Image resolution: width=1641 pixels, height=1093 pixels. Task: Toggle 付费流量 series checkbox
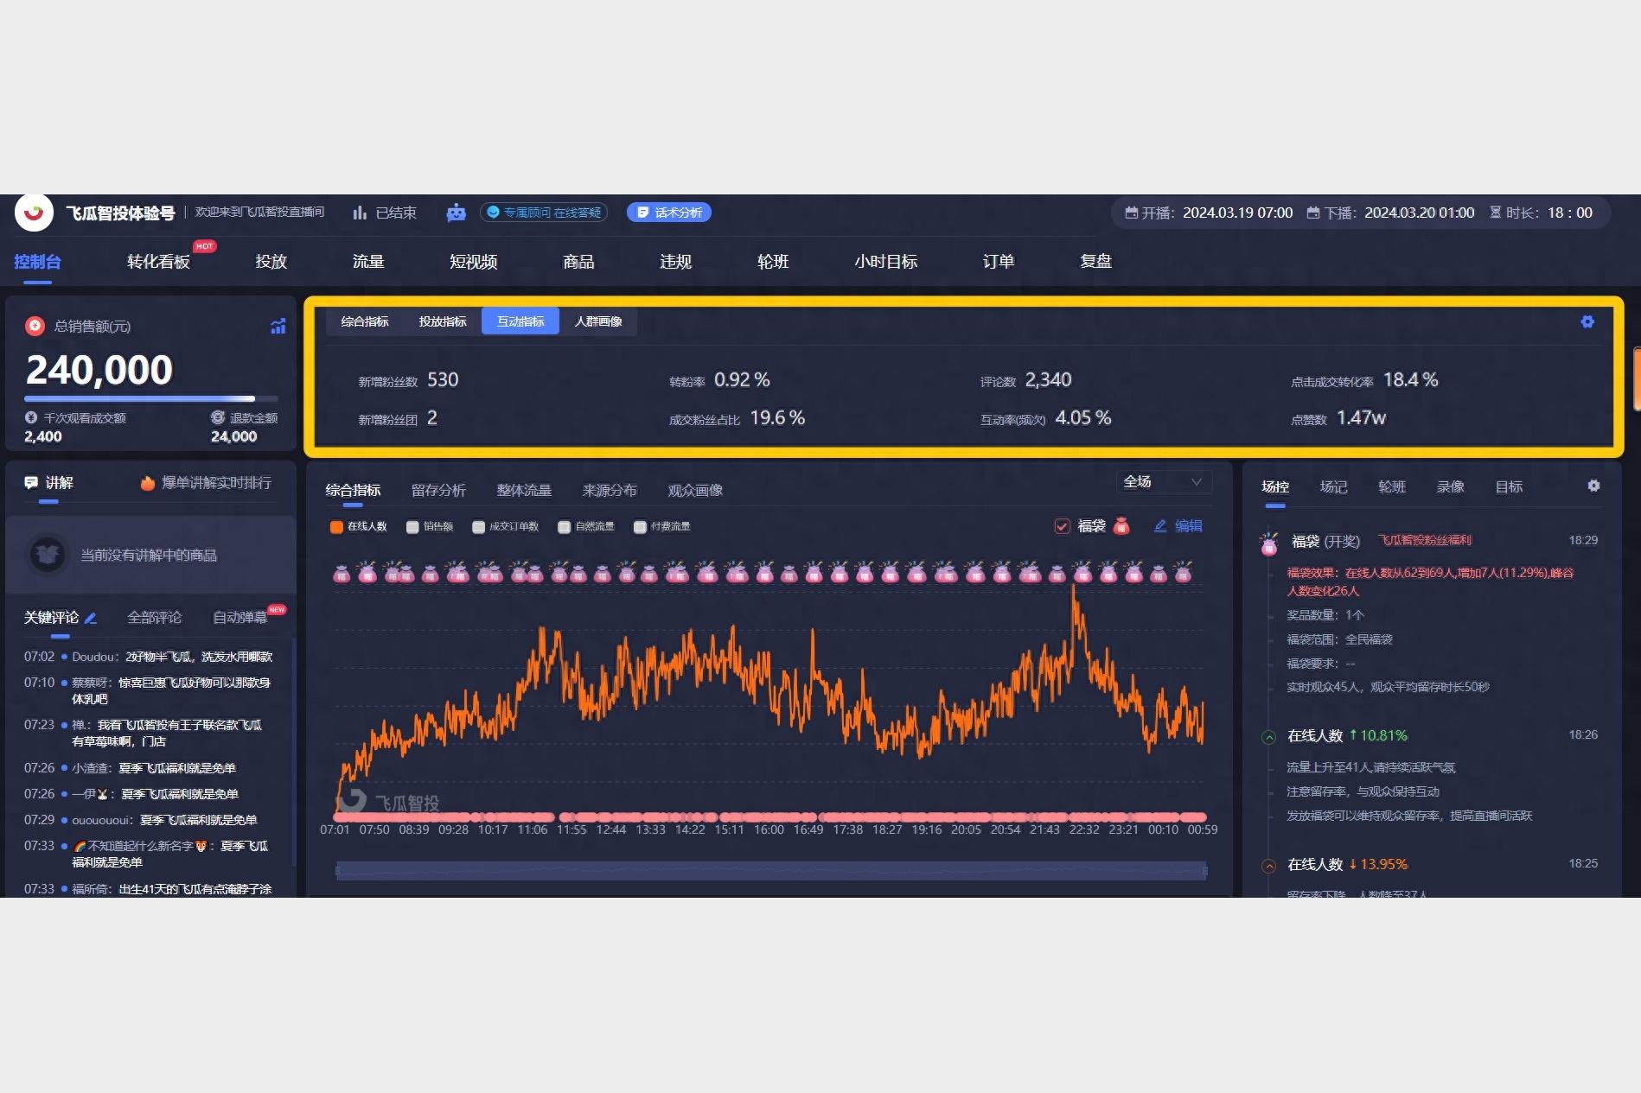640,527
